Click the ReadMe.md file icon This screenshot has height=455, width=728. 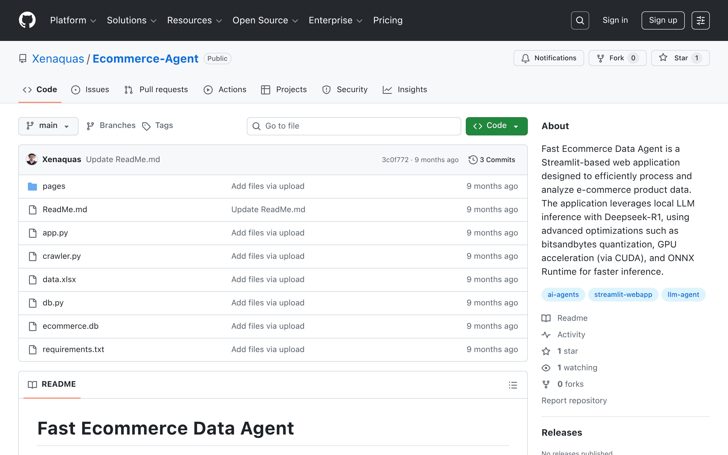click(32, 210)
